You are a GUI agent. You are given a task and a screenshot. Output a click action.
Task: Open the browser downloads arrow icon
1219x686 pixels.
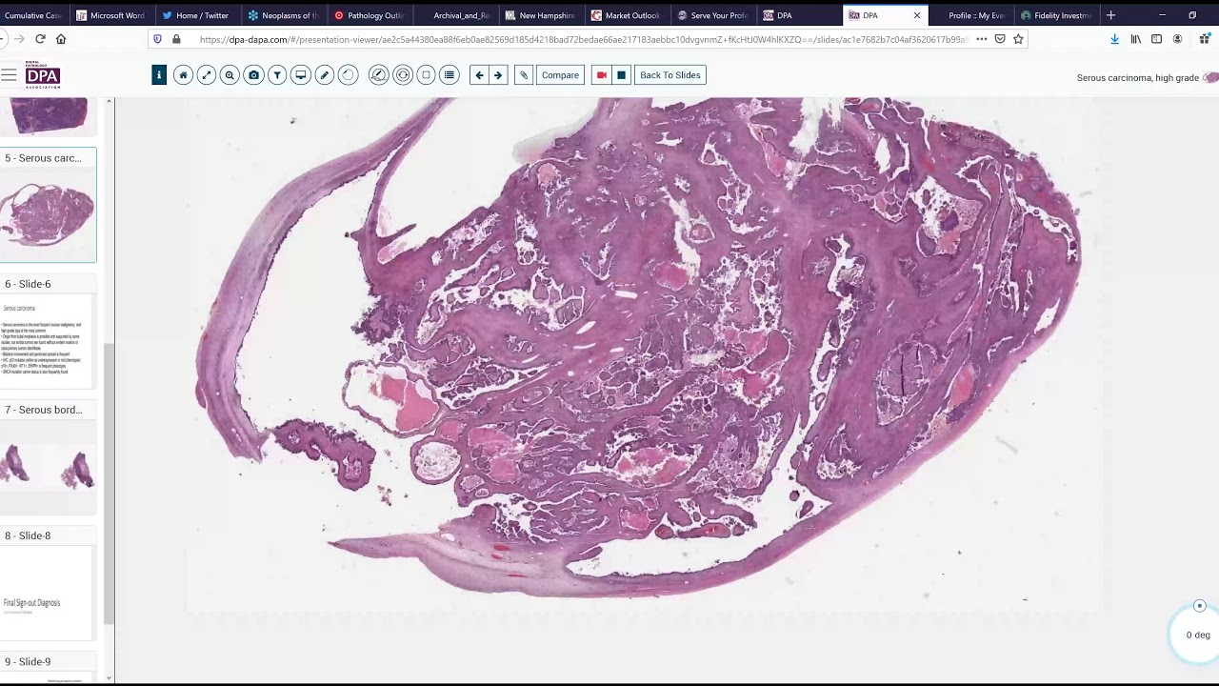[1114, 39]
